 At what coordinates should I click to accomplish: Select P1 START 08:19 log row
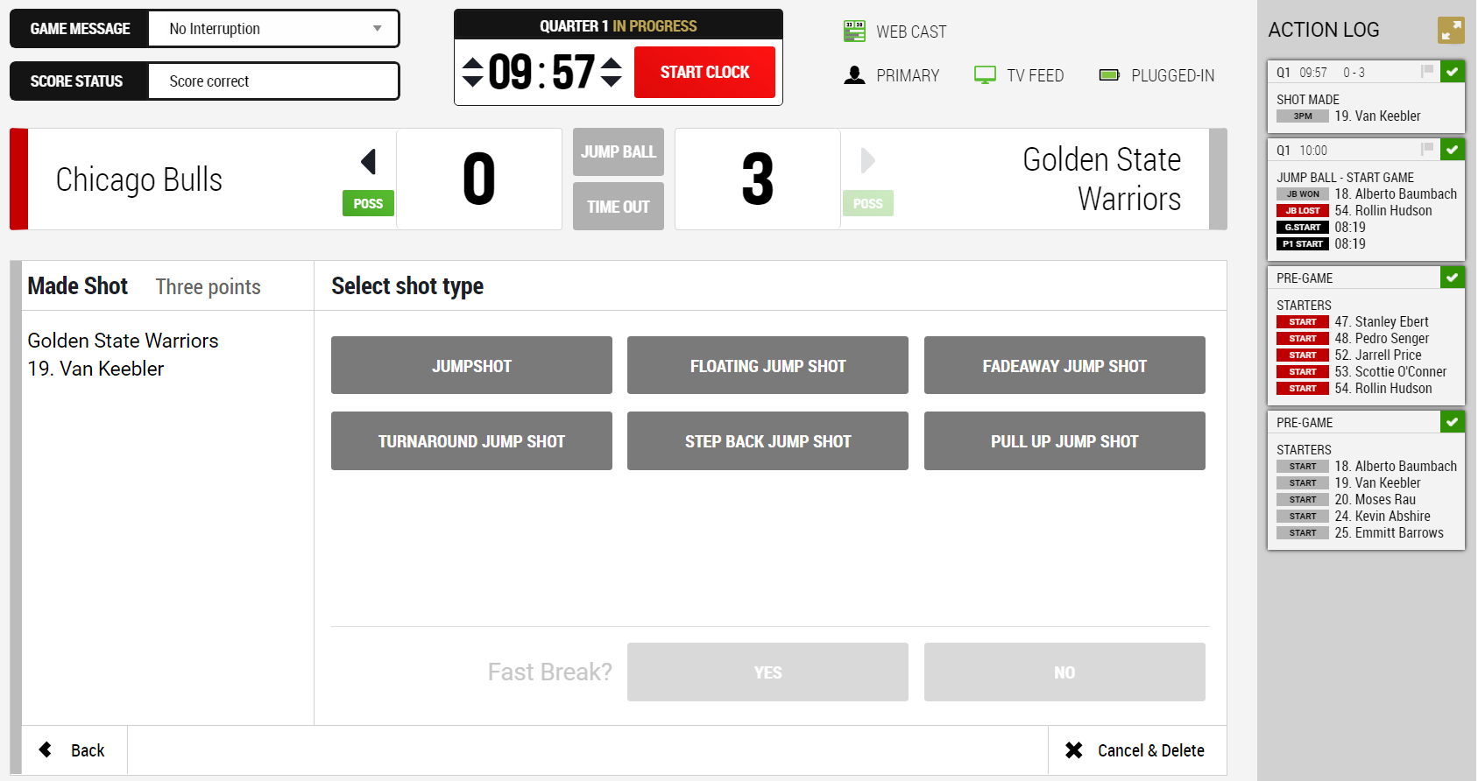click(x=1321, y=243)
